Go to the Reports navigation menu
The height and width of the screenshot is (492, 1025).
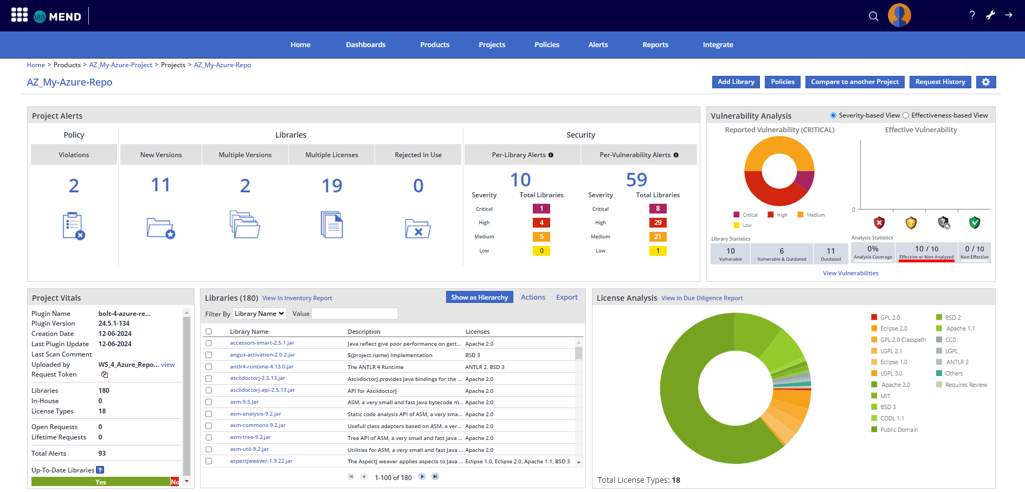[655, 45]
